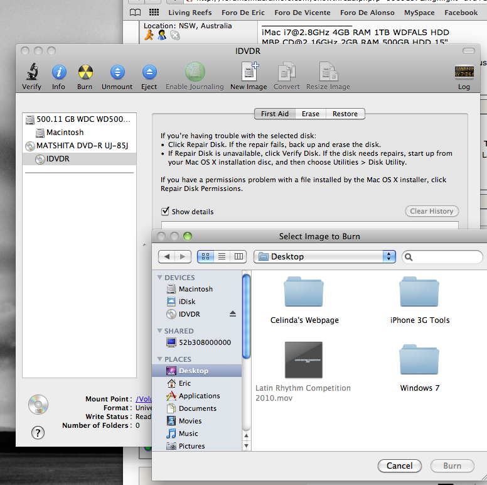Open Foro De Eric bookmark
The height and width of the screenshot is (485, 487).
243,13
